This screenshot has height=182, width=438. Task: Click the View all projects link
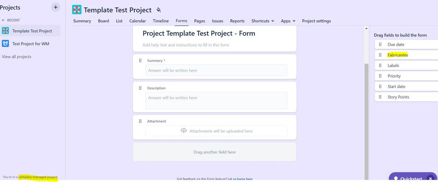pyautogui.click(x=17, y=57)
